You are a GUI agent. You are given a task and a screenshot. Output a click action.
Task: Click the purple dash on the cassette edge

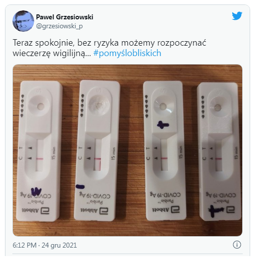80,187
